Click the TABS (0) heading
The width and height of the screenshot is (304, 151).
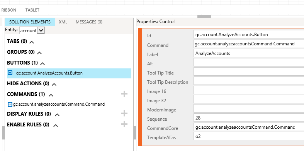click(x=17, y=41)
